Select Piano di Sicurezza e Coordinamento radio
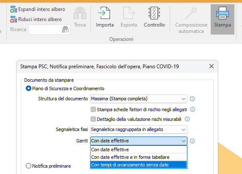Image resolution: width=242 pixels, height=174 pixels. 28,88
